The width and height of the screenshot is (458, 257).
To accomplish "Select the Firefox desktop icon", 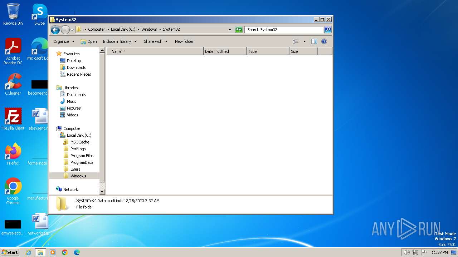I will 13,154.
